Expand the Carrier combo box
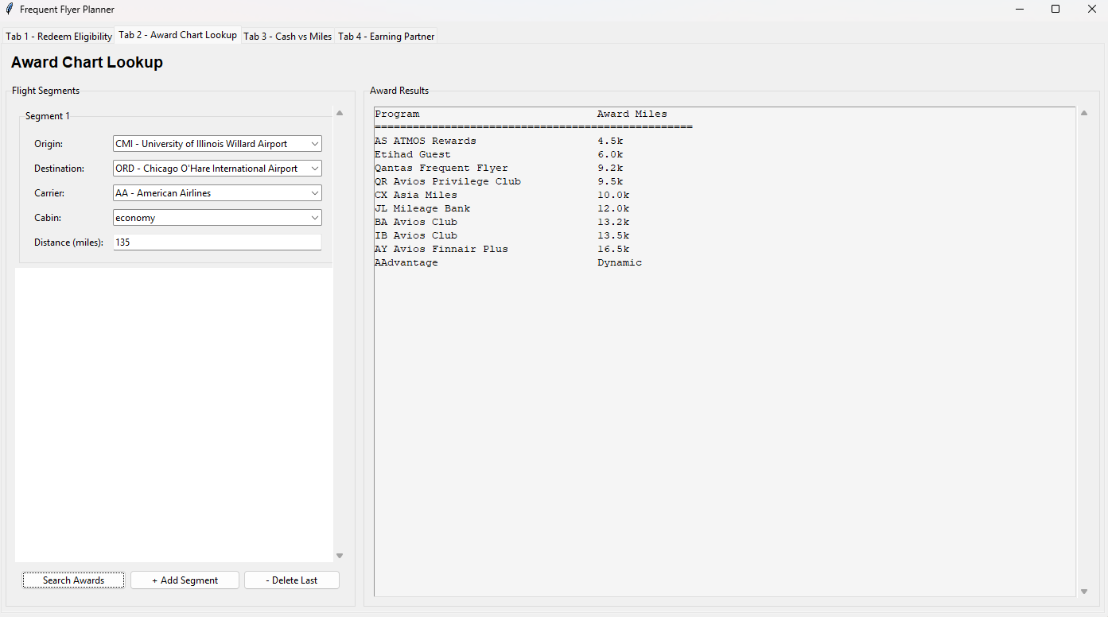 click(x=314, y=193)
